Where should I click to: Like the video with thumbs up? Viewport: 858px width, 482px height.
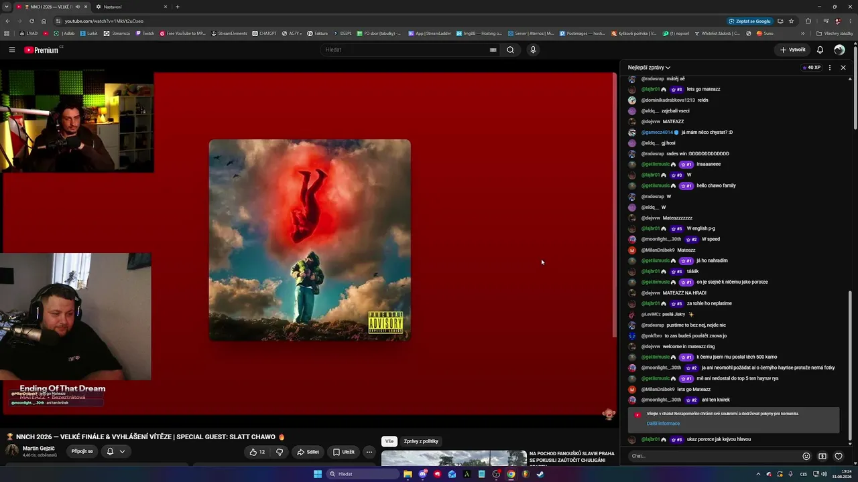pyautogui.click(x=257, y=452)
